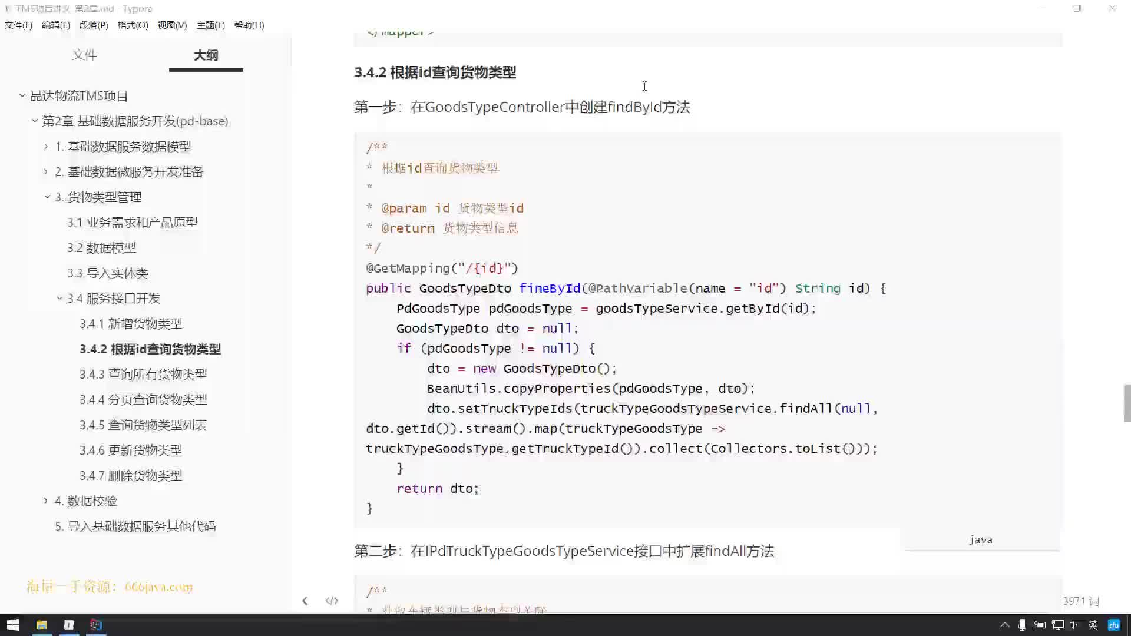Click the 'return dto;' code line
The image size is (1131, 636).
click(x=438, y=488)
